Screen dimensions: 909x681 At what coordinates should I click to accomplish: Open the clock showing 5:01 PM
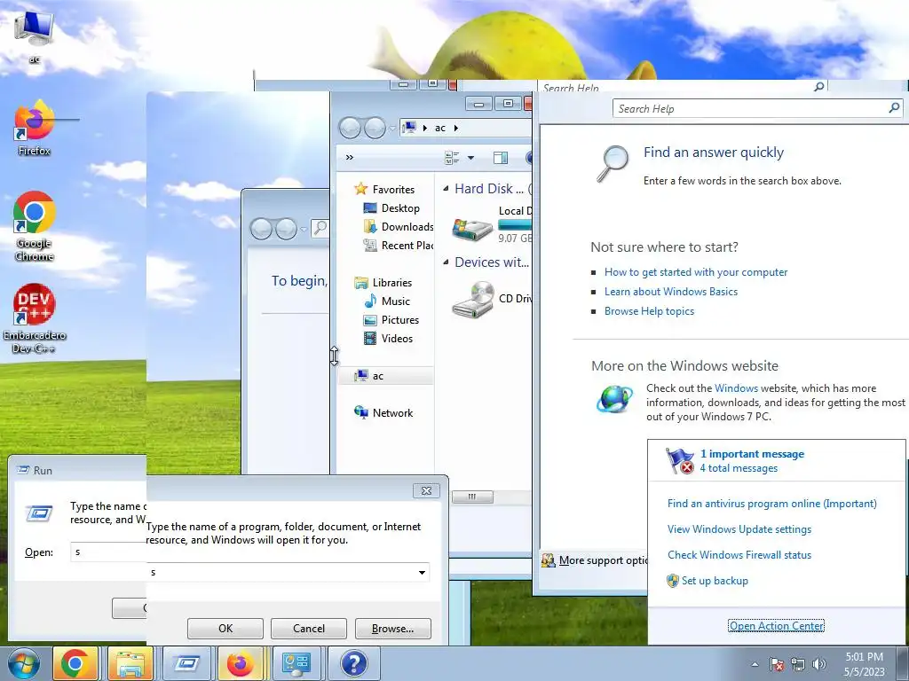pyautogui.click(x=865, y=664)
